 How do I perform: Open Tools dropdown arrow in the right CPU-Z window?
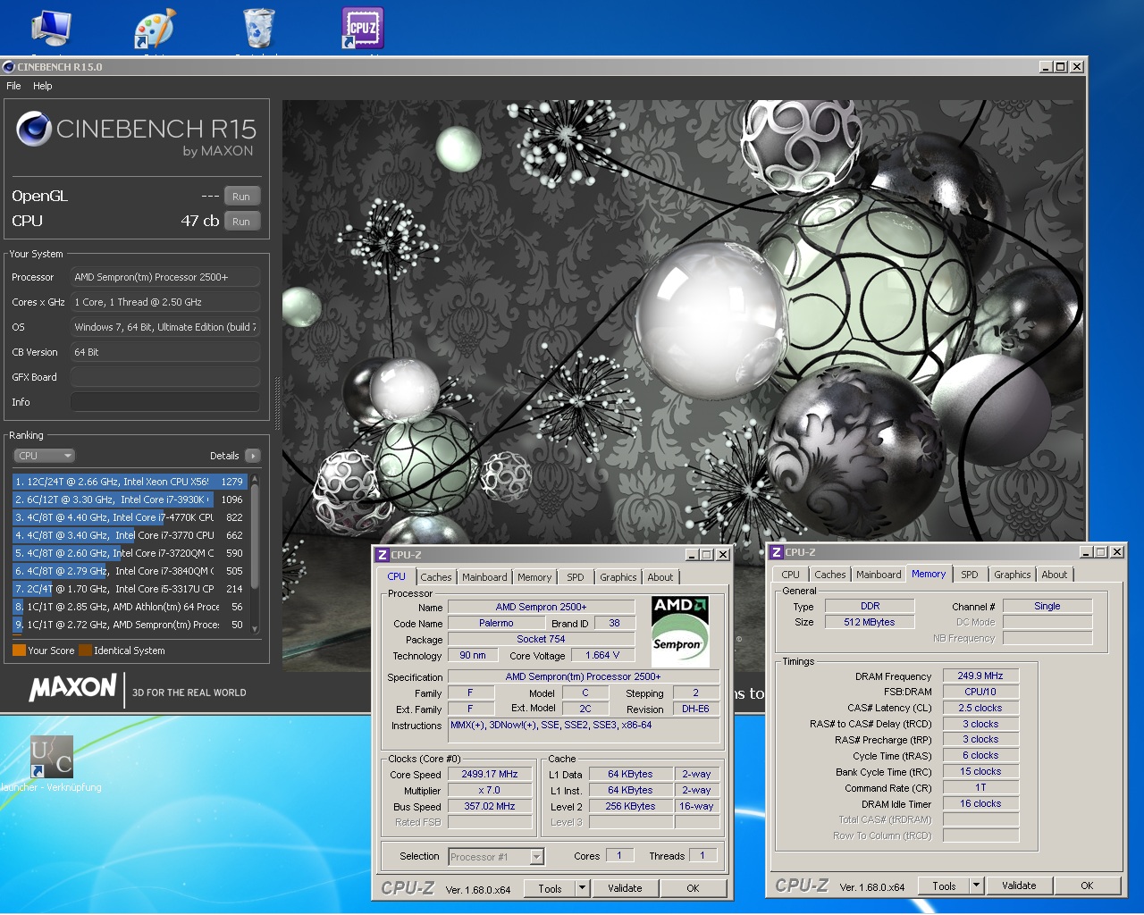pyautogui.click(x=977, y=886)
